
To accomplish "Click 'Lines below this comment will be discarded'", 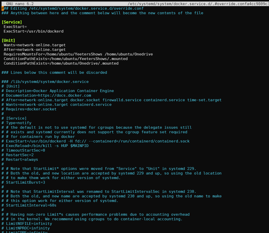I will pos(54,72).
